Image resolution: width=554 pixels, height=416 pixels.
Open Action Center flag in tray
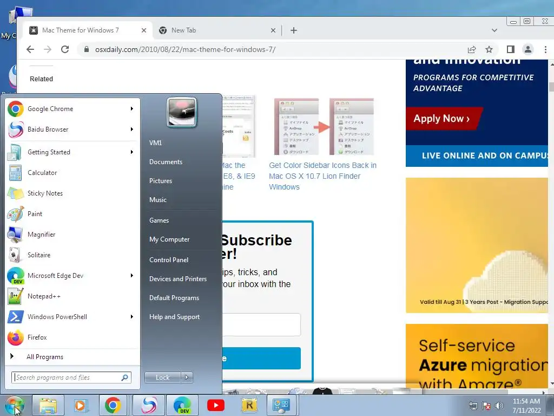486,406
